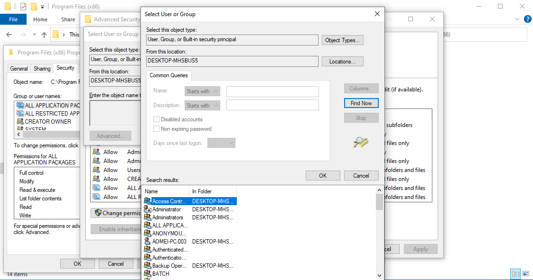The height and width of the screenshot is (280, 533).
Task: Click the BATCH group icon
Action: [x=148, y=273]
